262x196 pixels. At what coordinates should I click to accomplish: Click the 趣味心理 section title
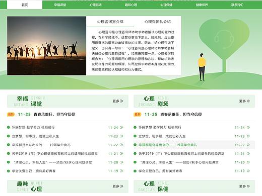click(29, 186)
